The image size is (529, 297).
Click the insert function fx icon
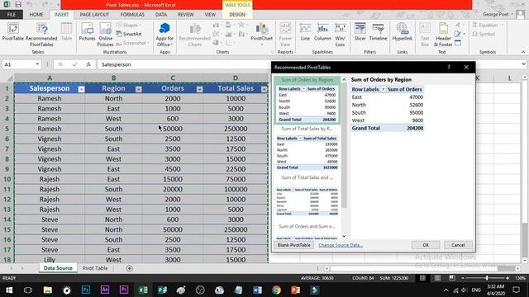pos(88,64)
